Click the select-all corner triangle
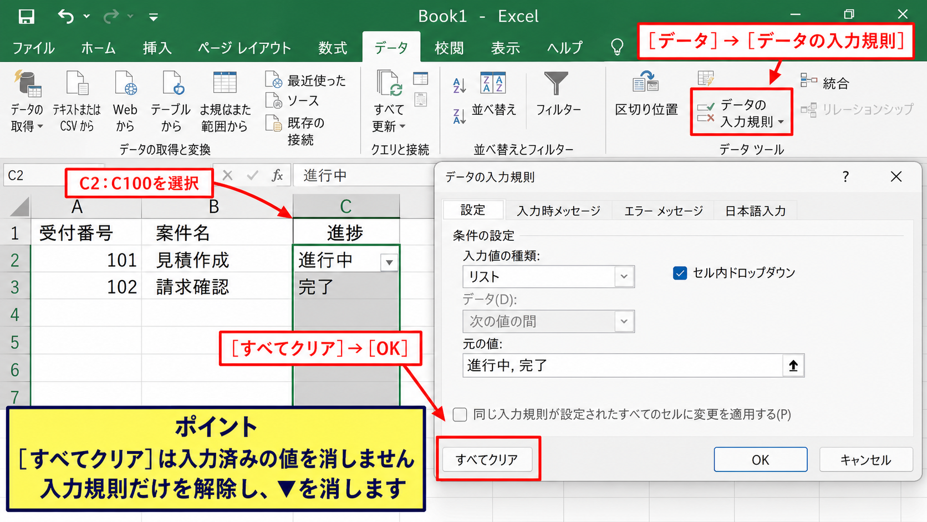The image size is (927, 522). (x=19, y=207)
